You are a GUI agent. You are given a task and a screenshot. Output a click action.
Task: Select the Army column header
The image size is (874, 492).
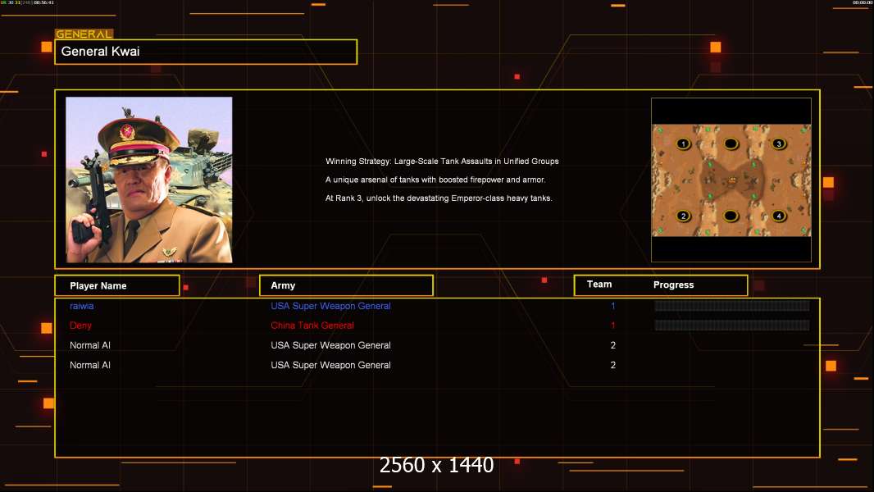[x=346, y=285]
